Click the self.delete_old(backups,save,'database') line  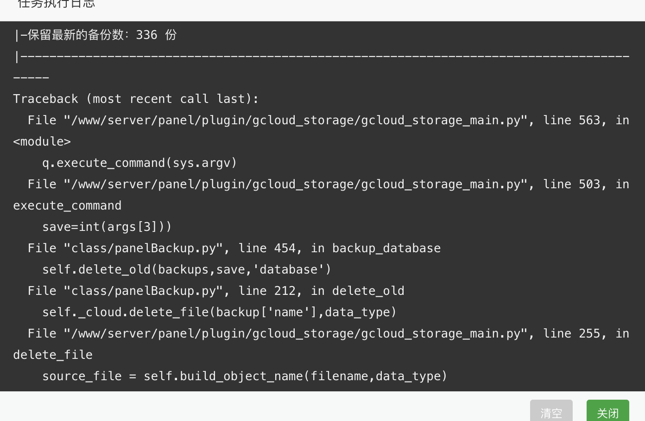(x=187, y=269)
